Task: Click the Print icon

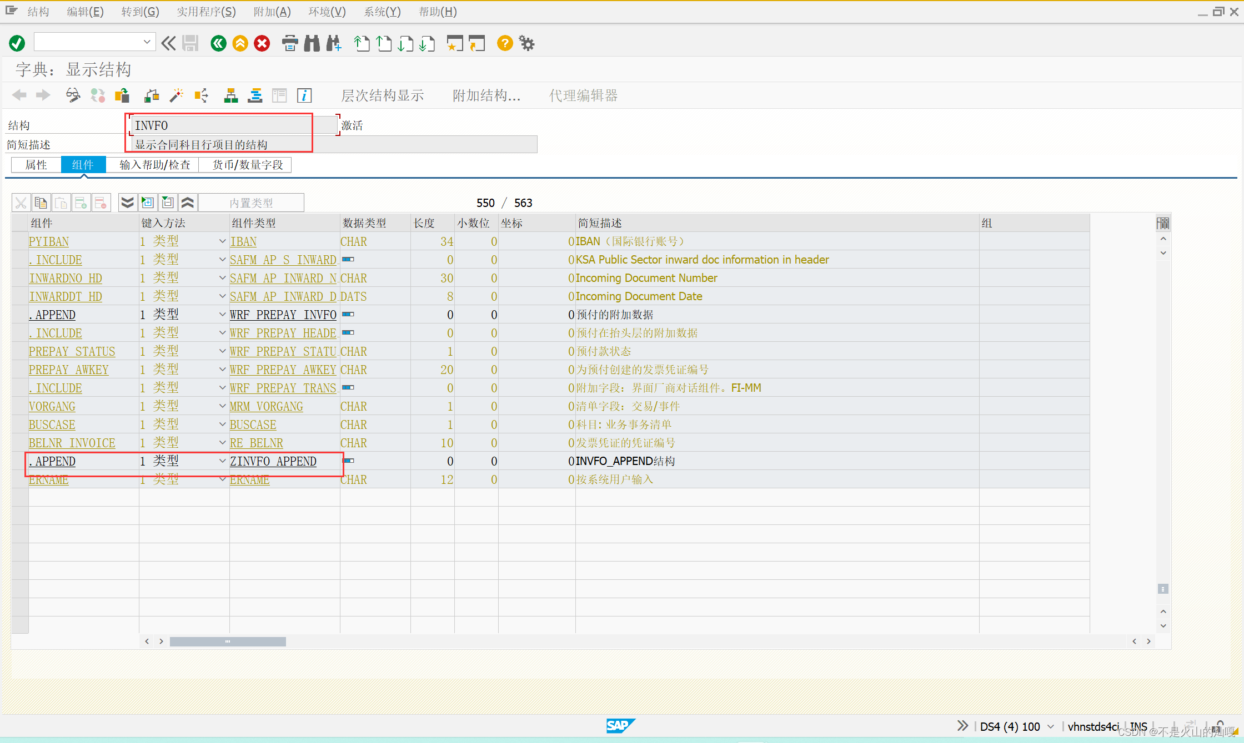Action: (x=290, y=43)
